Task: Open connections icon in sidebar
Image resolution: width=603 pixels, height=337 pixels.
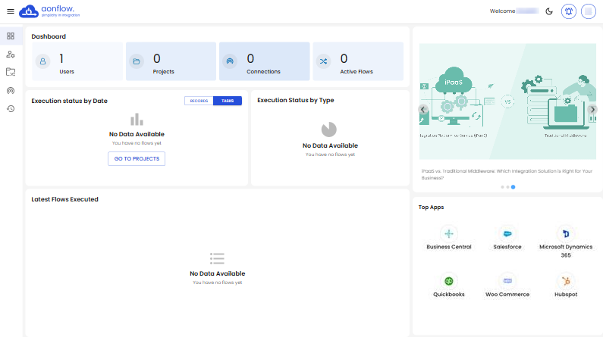Action: pos(11,90)
